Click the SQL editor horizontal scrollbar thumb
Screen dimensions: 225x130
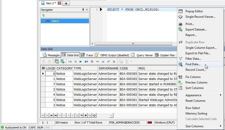[x=133, y=44]
